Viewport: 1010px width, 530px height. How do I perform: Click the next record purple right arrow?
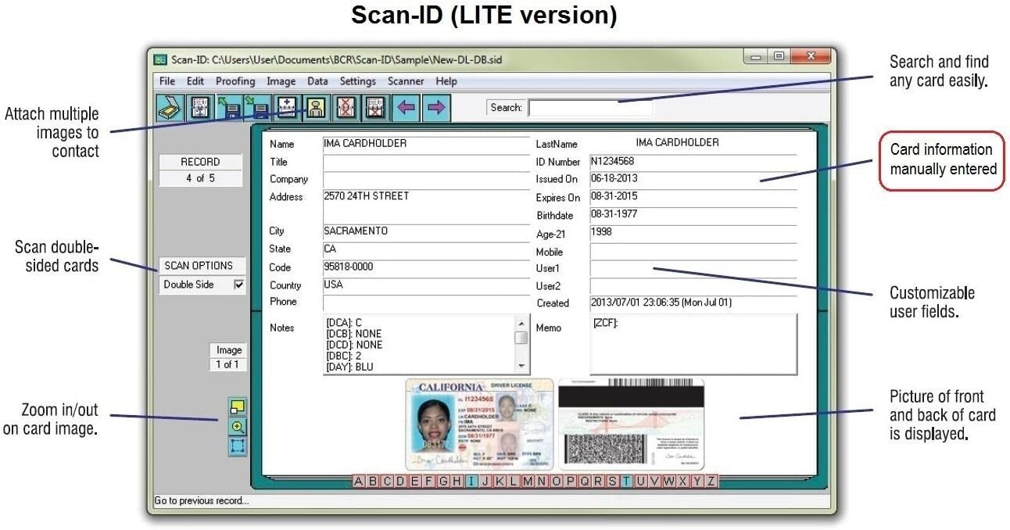point(435,108)
